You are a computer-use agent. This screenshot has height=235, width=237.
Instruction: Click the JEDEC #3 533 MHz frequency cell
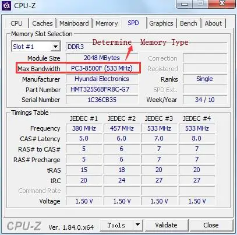point(159,128)
